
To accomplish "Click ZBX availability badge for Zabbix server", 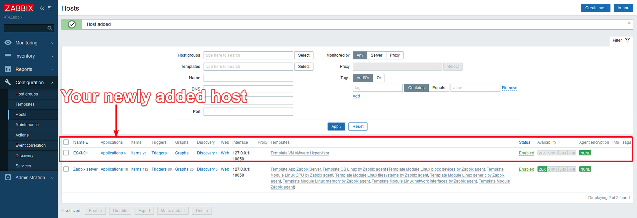I will 542,169.
